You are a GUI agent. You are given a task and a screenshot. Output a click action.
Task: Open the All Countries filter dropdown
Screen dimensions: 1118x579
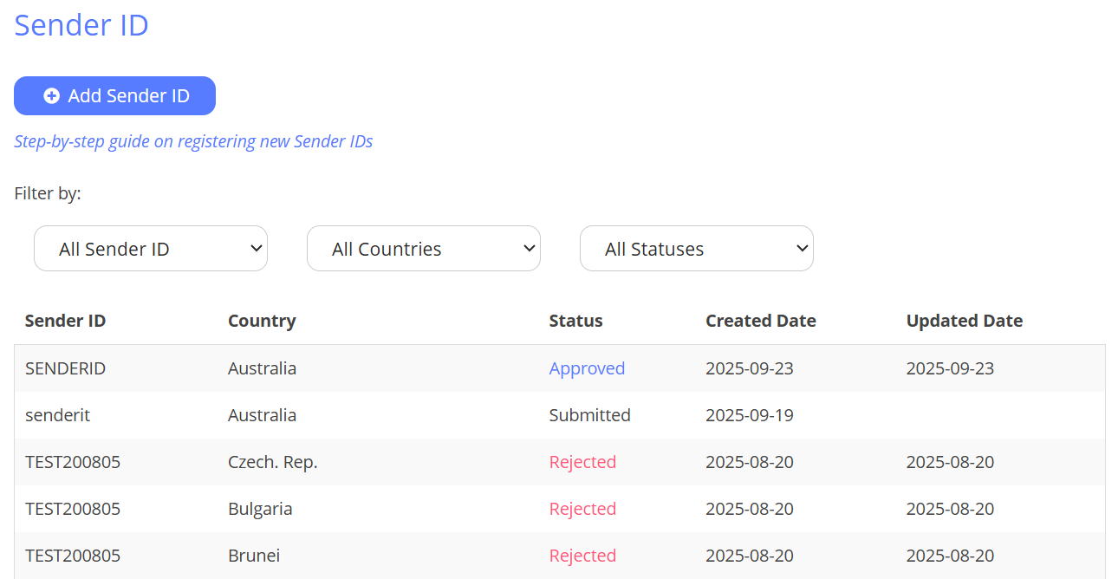point(424,249)
